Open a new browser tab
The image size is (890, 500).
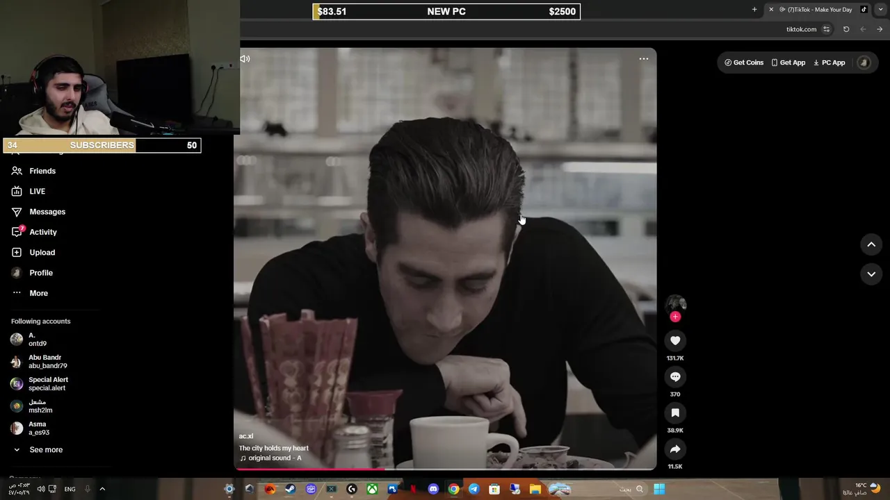coord(754,10)
